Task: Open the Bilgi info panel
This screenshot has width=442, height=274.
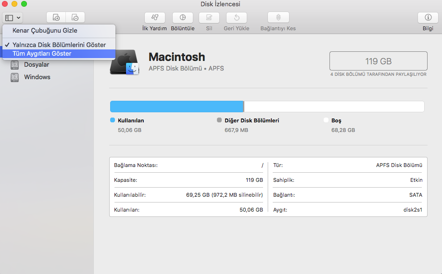Action: point(428,18)
